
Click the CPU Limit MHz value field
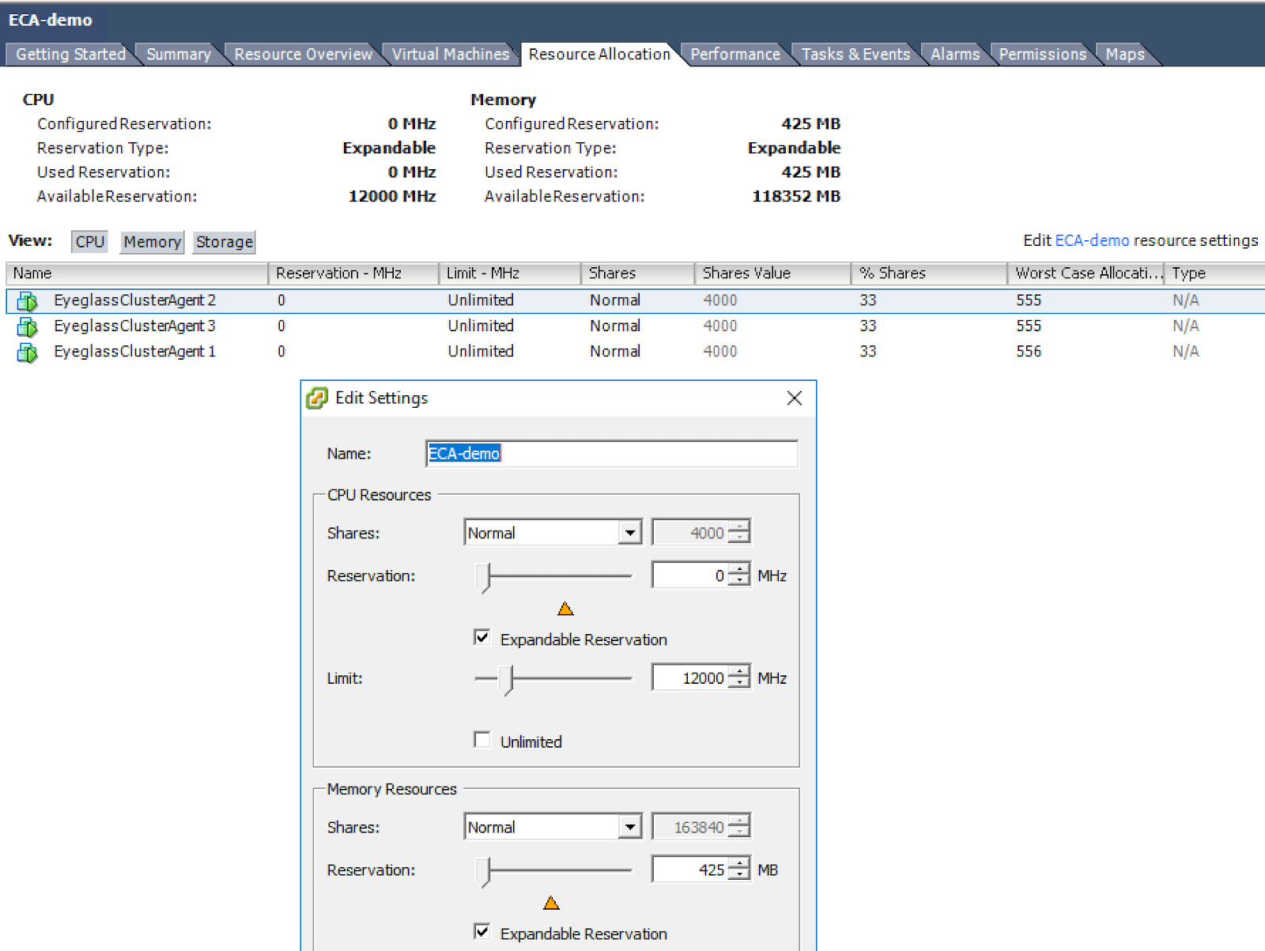pyautogui.click(x=689, y=677)
